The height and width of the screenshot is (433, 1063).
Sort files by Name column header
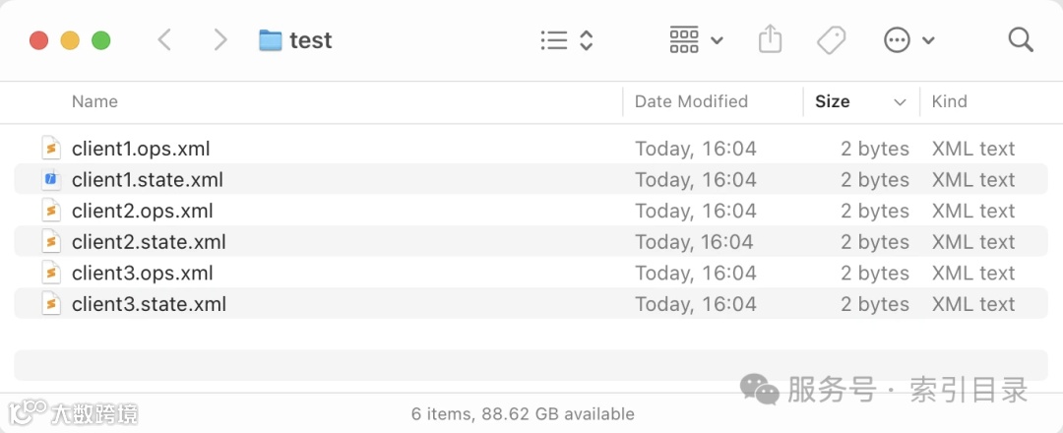coord(94,101)
